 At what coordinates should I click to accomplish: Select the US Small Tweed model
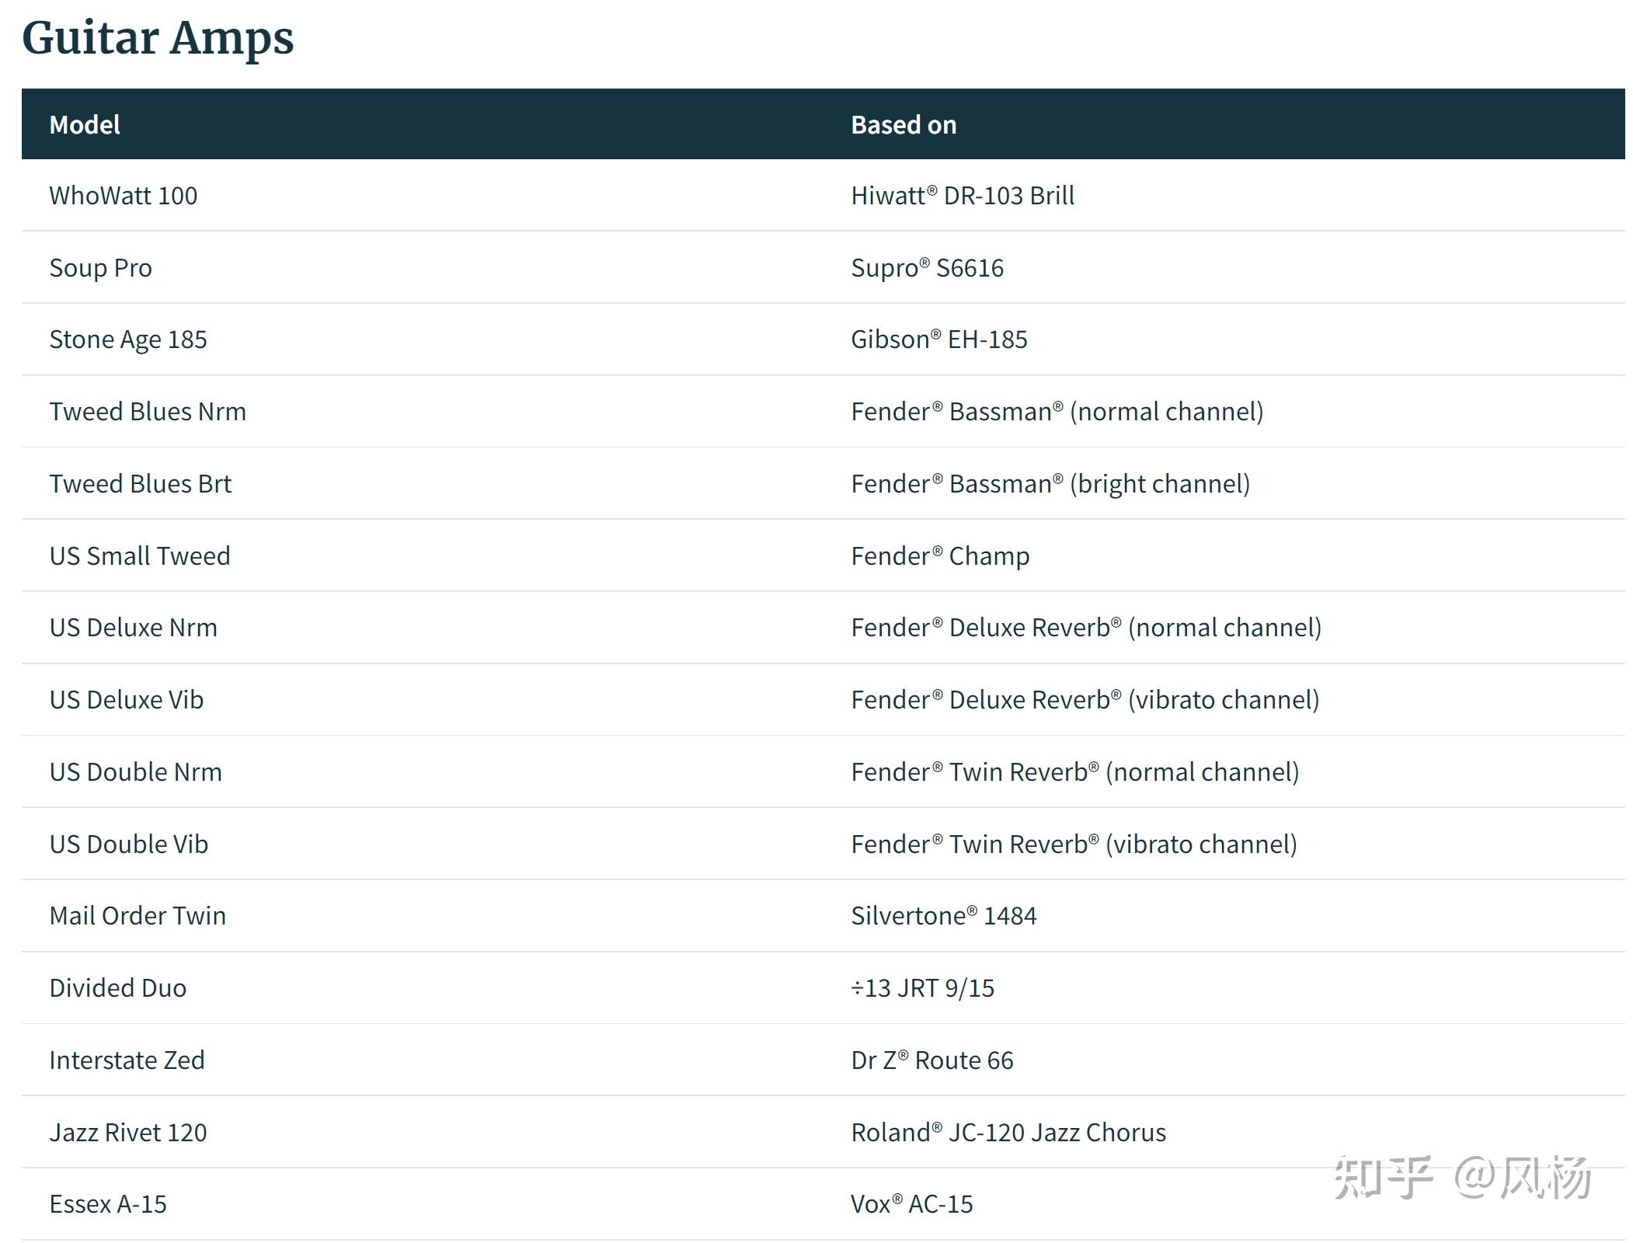140,556
